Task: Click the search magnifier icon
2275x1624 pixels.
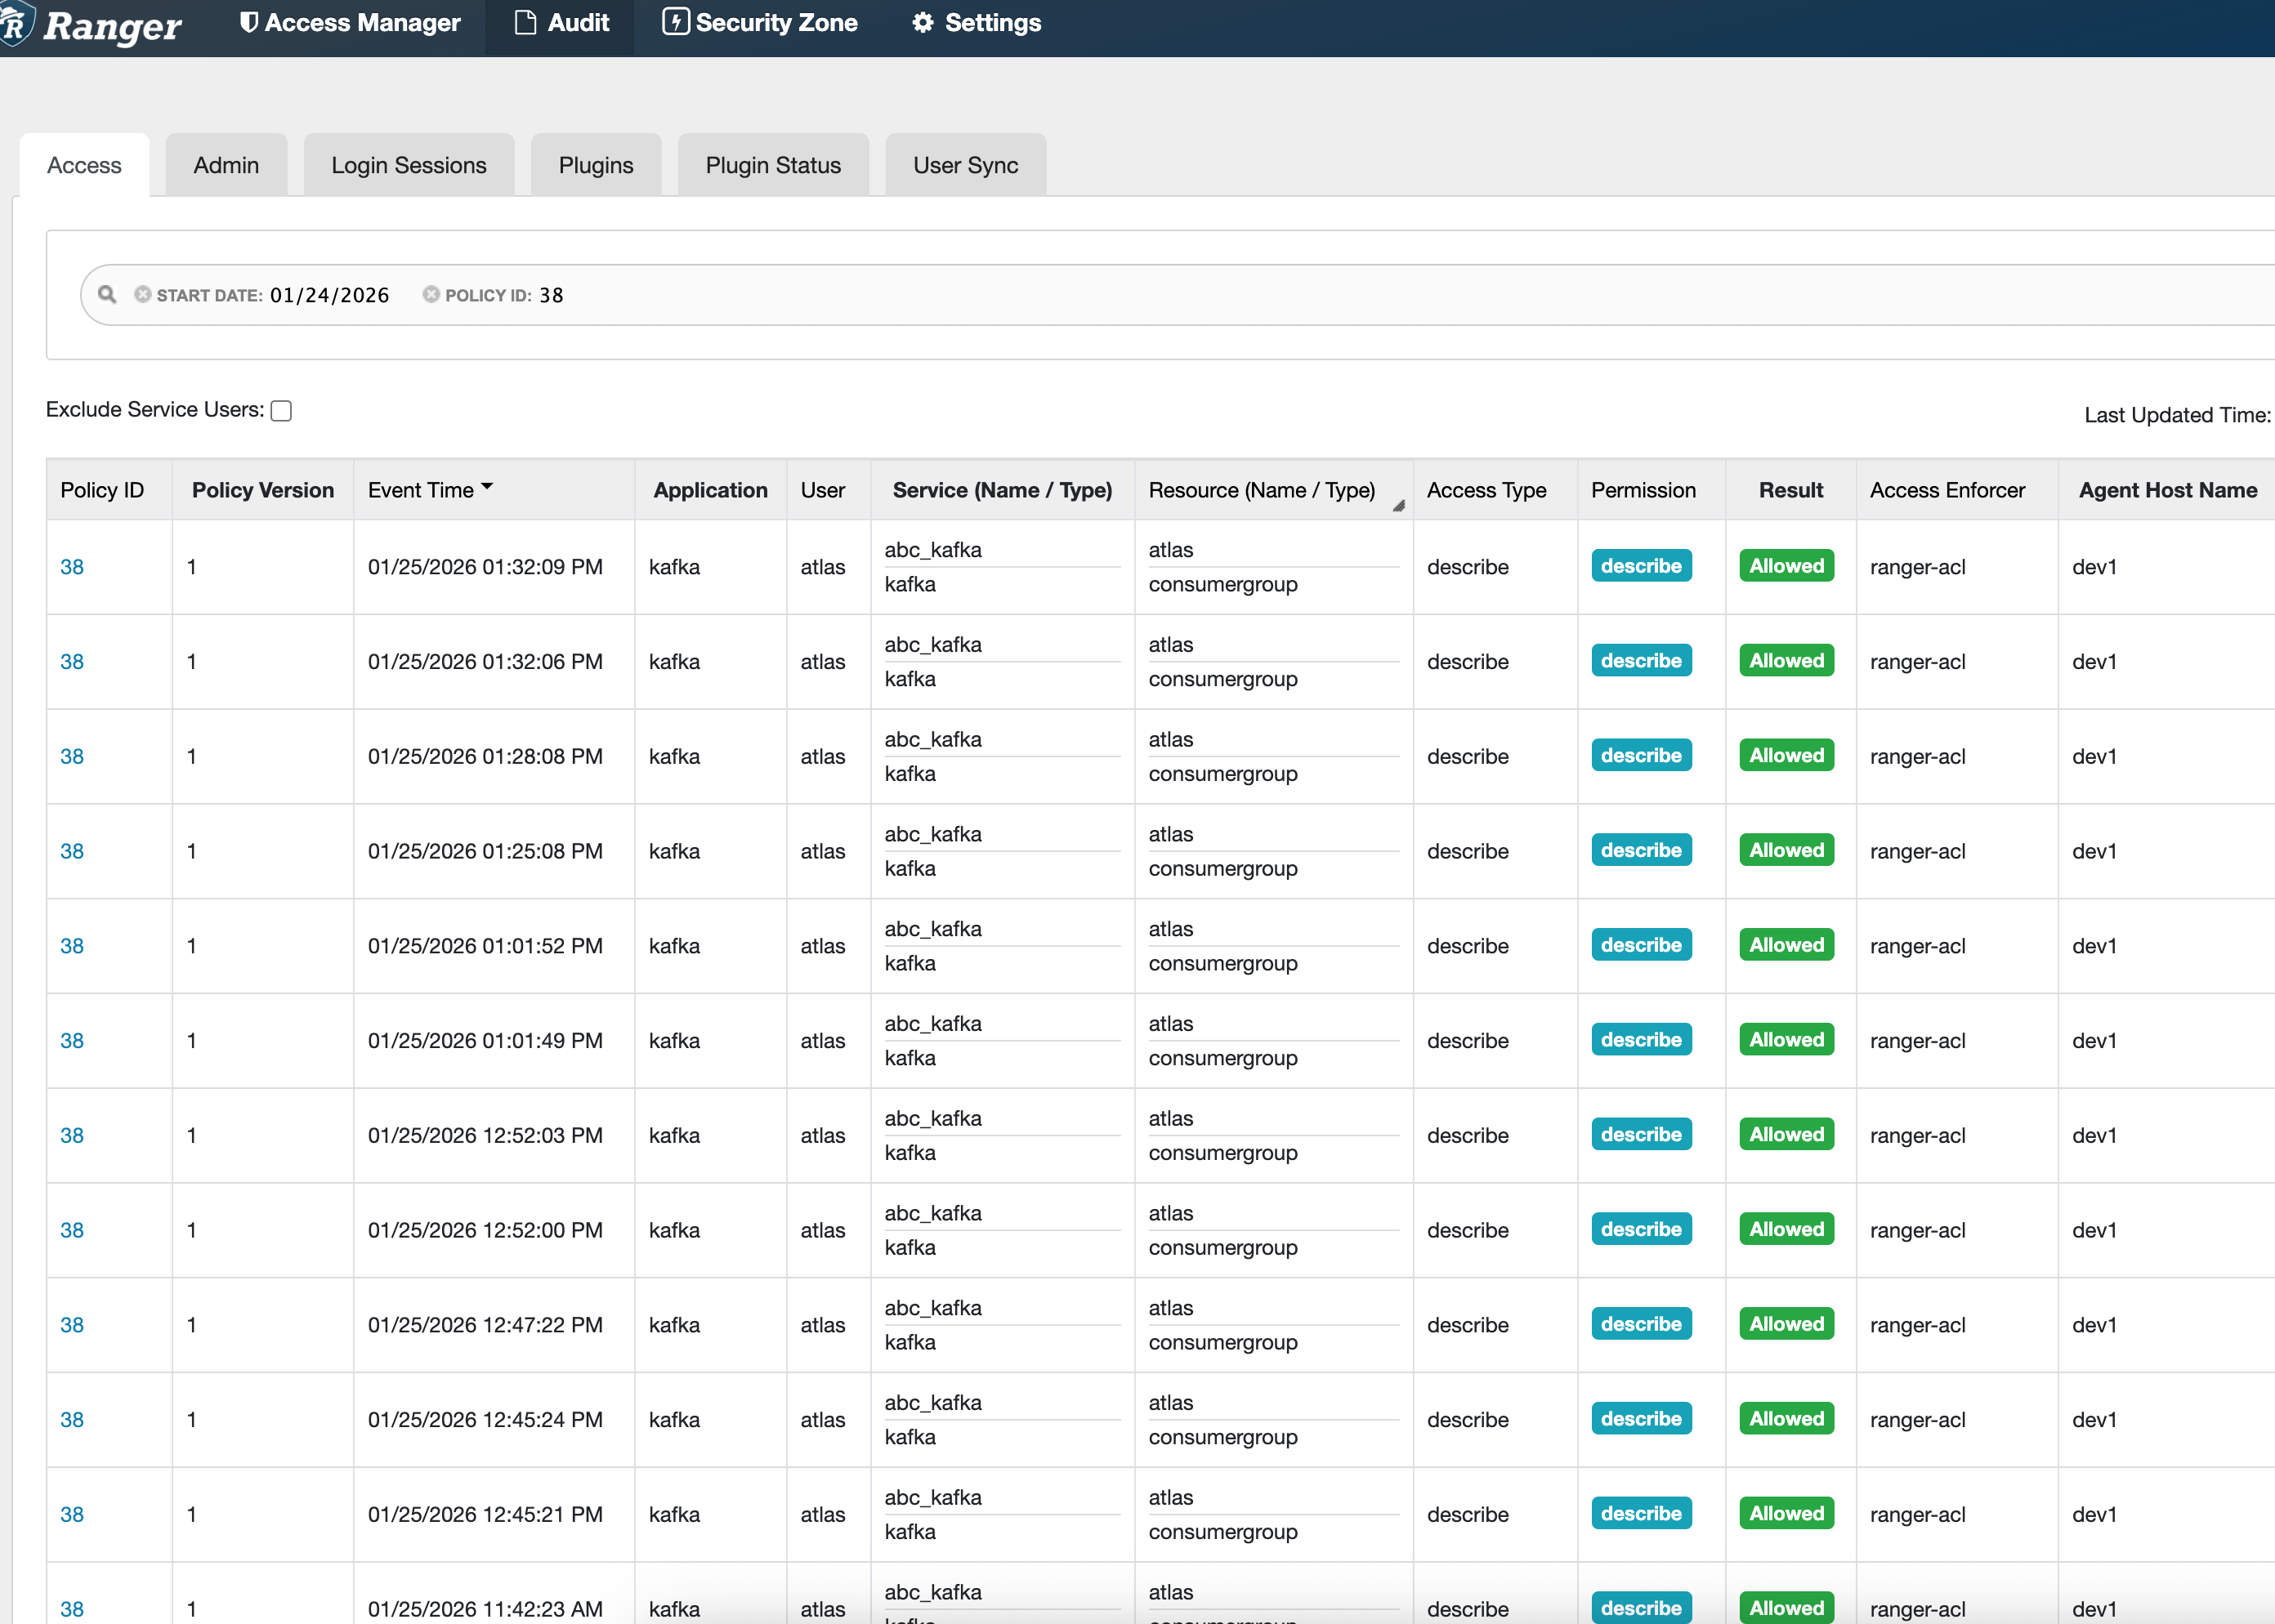Action: click(107, 294)
